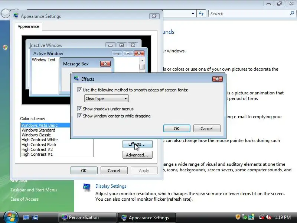The height and width of the screenshot is (223, 297).
Task: Click the security shield tray icon
Action: click(238, 217)
